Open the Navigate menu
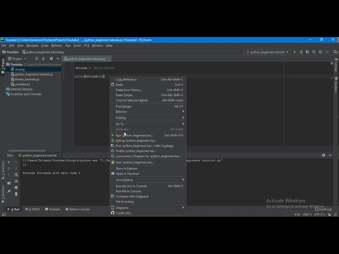The width and height of the screenshot is (339, 254). click(x=32, y=46)
